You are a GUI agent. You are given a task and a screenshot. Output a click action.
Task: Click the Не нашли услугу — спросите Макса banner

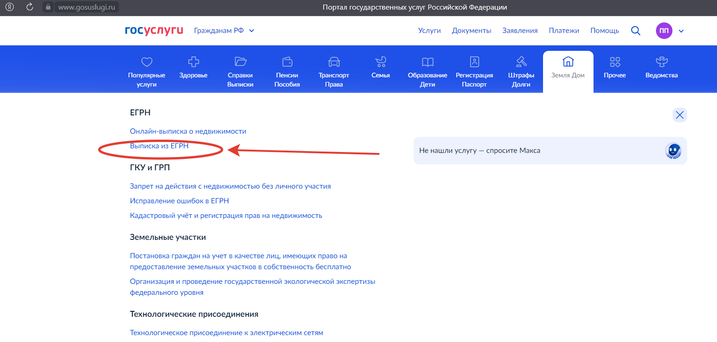point(550,151)
